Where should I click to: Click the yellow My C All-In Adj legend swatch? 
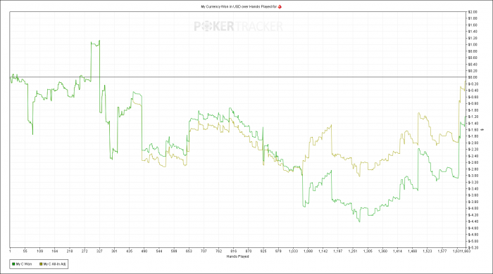[41, 264]
